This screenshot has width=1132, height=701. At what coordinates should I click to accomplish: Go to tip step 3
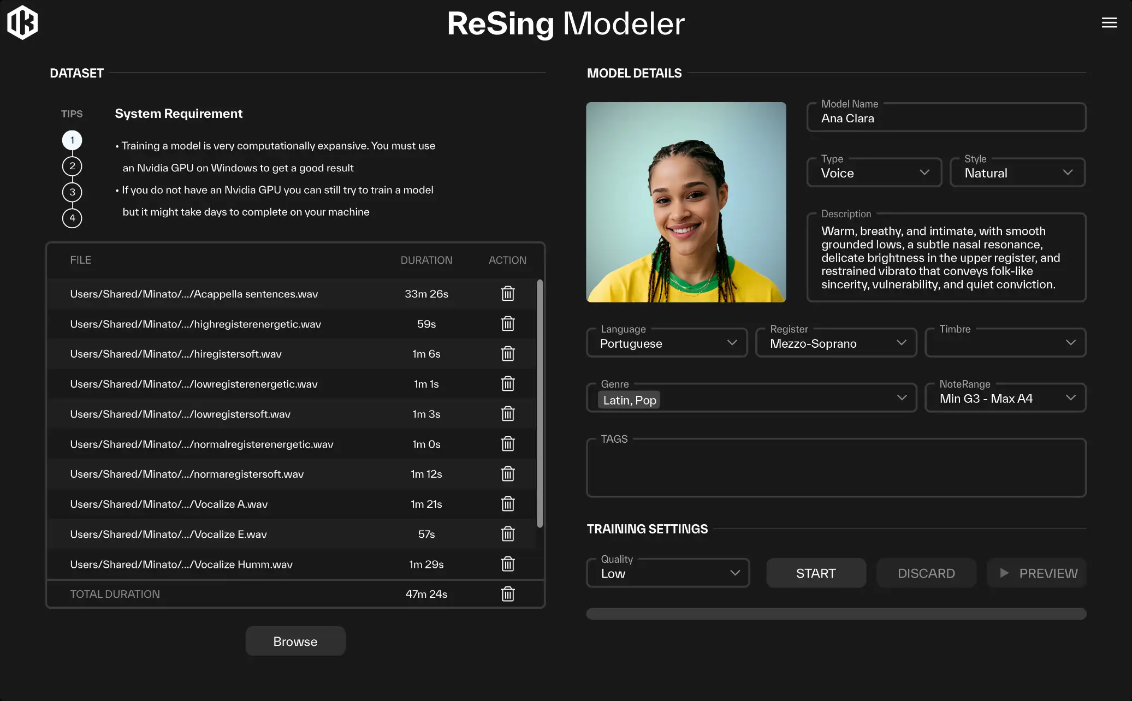pyautogui.click(x=72, y=192)
